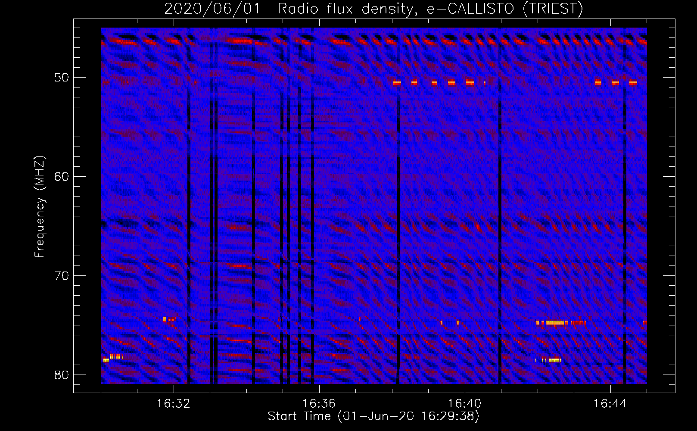Click the Frequency (MHZ) axis label
Viewport: 697px width, 431px height.
click(x=39, y=206)
